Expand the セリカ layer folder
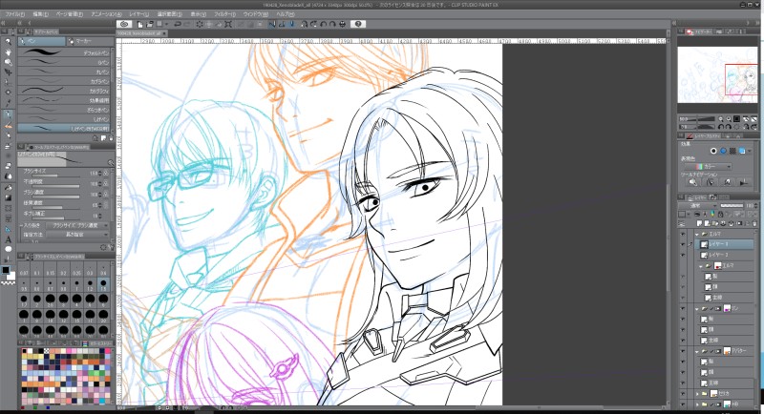 tap(697, 393)
